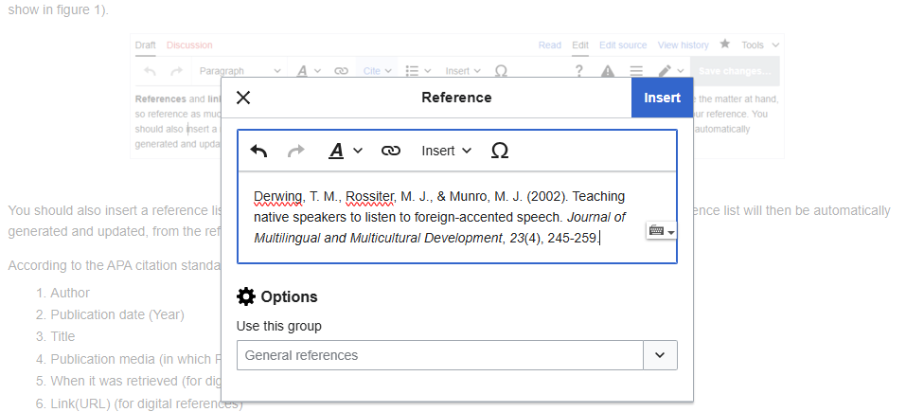Click the help question mark icon
Screen dimensions: 906x412
click(579, 71)
